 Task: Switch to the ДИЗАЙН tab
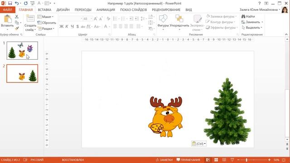(x=63, y=10)
